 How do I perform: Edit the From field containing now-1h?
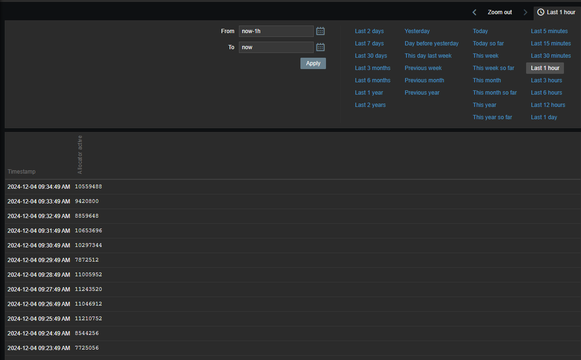pos(276,31)
